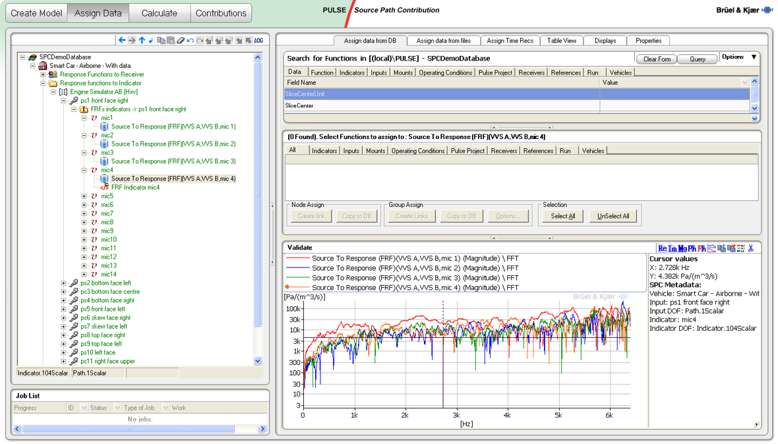Select the Ma magnitude display icon in Validate
The image size is (778, 444).
682,248
